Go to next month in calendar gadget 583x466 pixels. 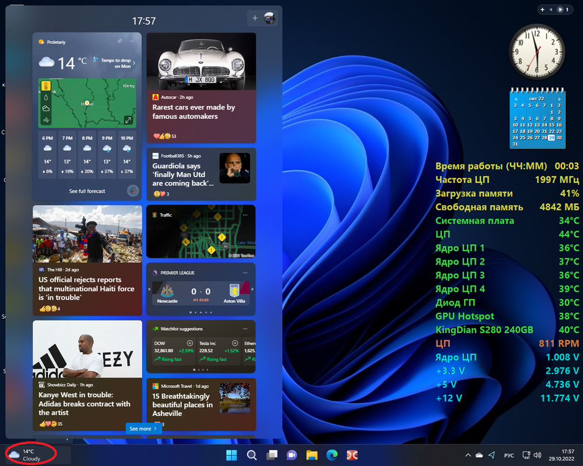pyautogui.click(x=559, y=99)
